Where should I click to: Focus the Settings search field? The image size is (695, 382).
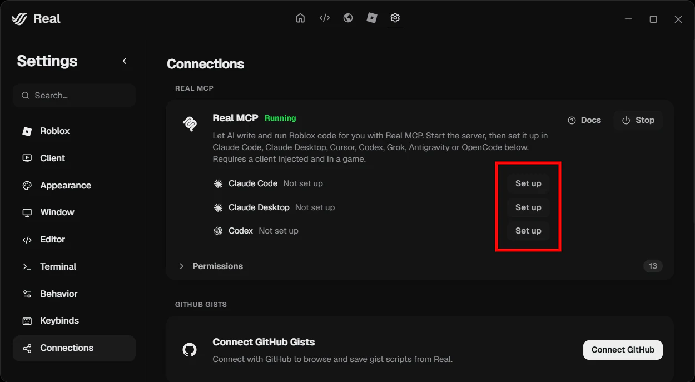[74, 96]
